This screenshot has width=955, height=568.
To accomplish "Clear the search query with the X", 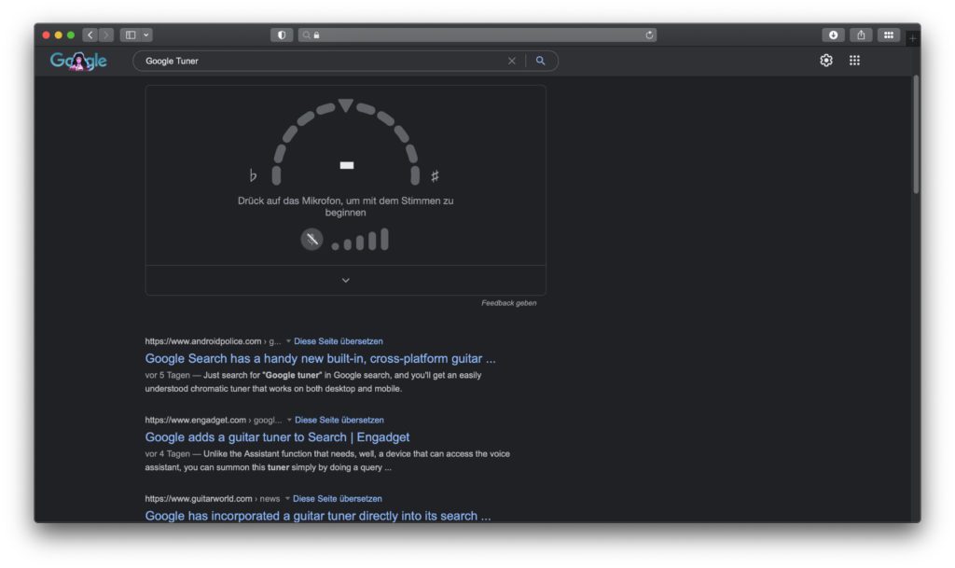I will pos(512,61).
